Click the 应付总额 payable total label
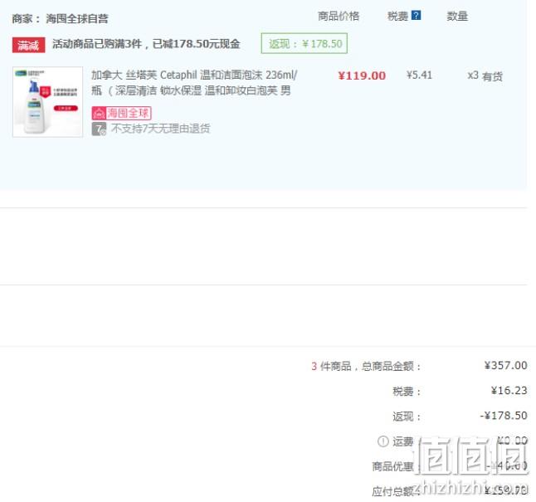The image size is (536, 502). [392, 491]
